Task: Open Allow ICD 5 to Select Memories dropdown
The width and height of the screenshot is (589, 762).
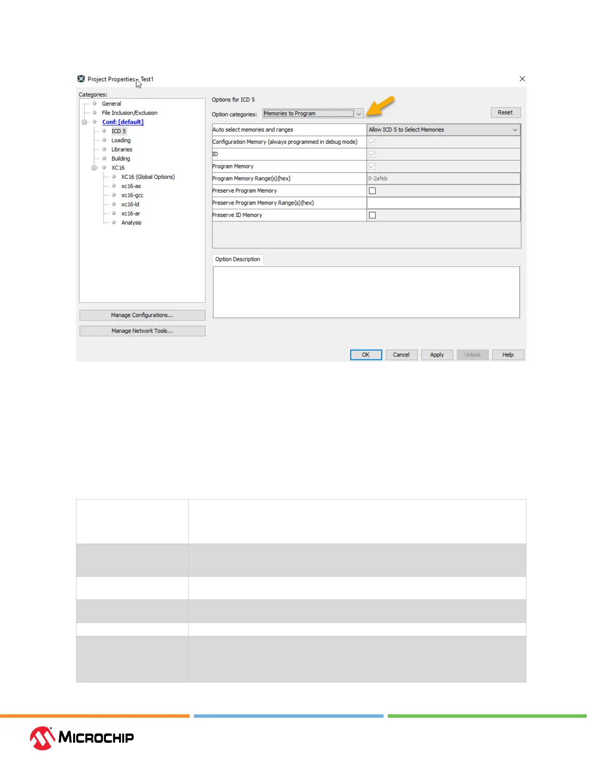Action: coord(443,130)
